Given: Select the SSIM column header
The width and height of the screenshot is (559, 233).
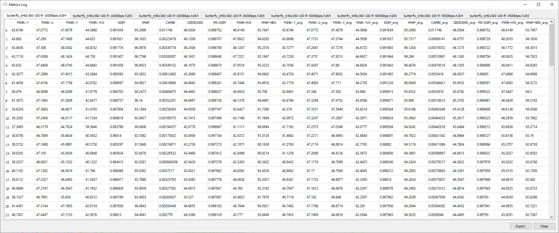Looking at the screenshot, I should pos(121,23).
